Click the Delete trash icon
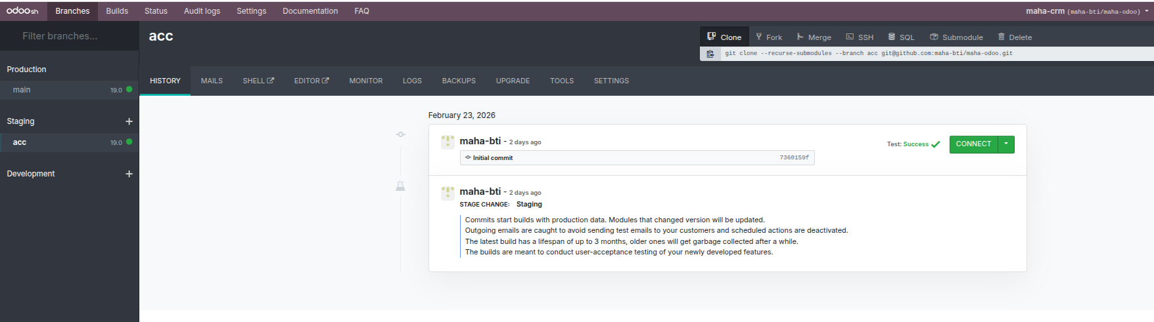1154x322 pixels. pos(1002,37)
